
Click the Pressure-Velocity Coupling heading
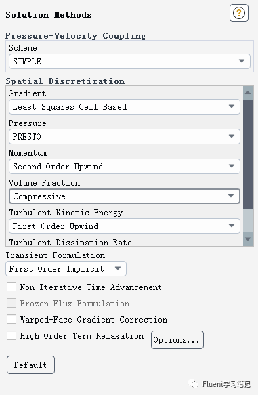click(x=76, y=36)
